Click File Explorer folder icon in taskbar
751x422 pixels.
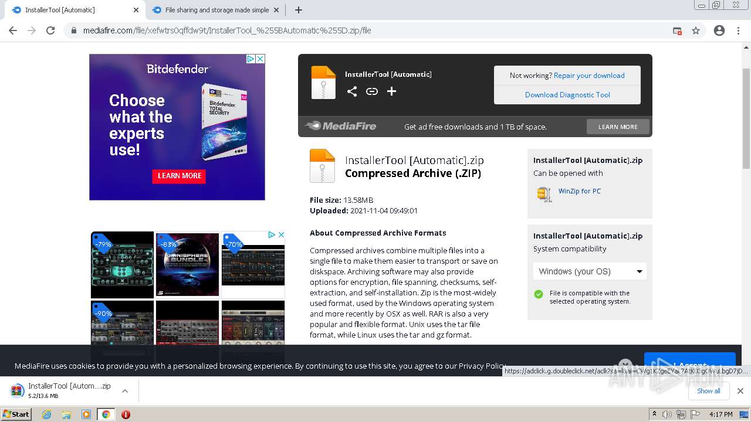point(66,414)
